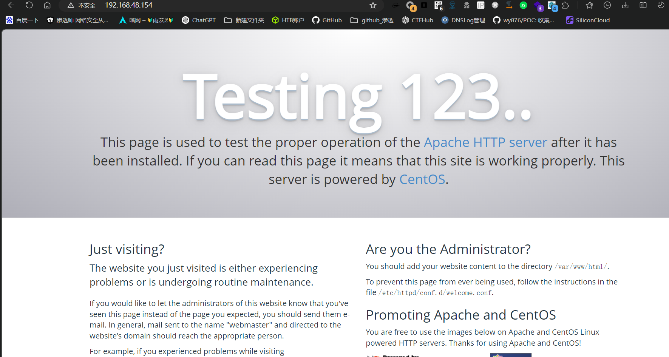
Task: Open the extensions puzzle piece menu
Action: [565, 5]
